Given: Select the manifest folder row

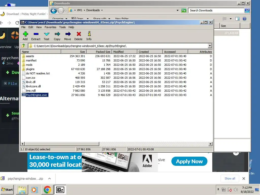Looking at the screenshot, I should click(117, 60).
